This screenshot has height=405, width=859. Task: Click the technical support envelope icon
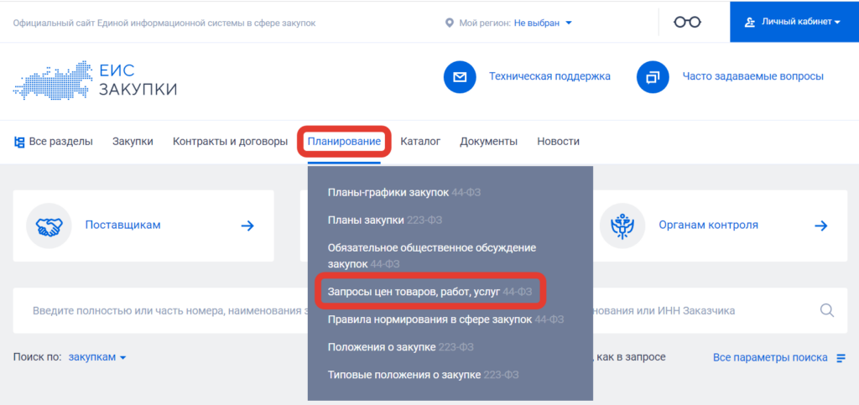coord(460,77)
